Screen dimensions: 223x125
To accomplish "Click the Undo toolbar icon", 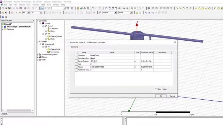I will 33,8.
